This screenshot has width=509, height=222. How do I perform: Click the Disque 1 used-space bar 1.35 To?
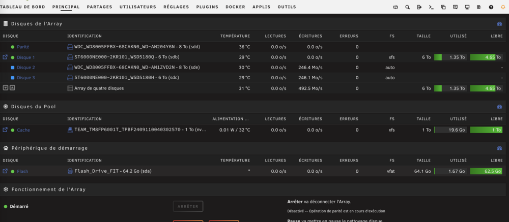click(450, 57)
